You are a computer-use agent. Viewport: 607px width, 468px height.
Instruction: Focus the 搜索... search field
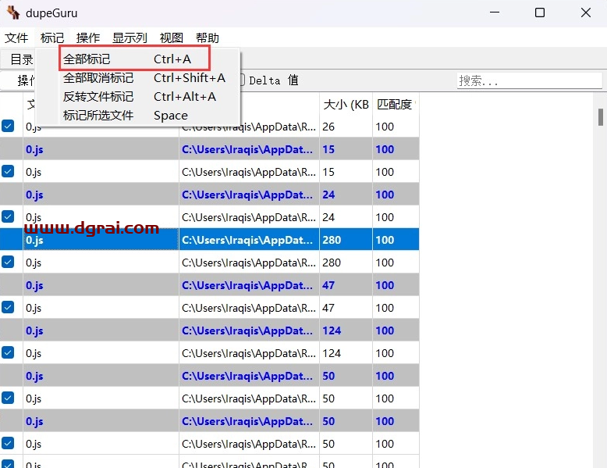tap(529, 80)
